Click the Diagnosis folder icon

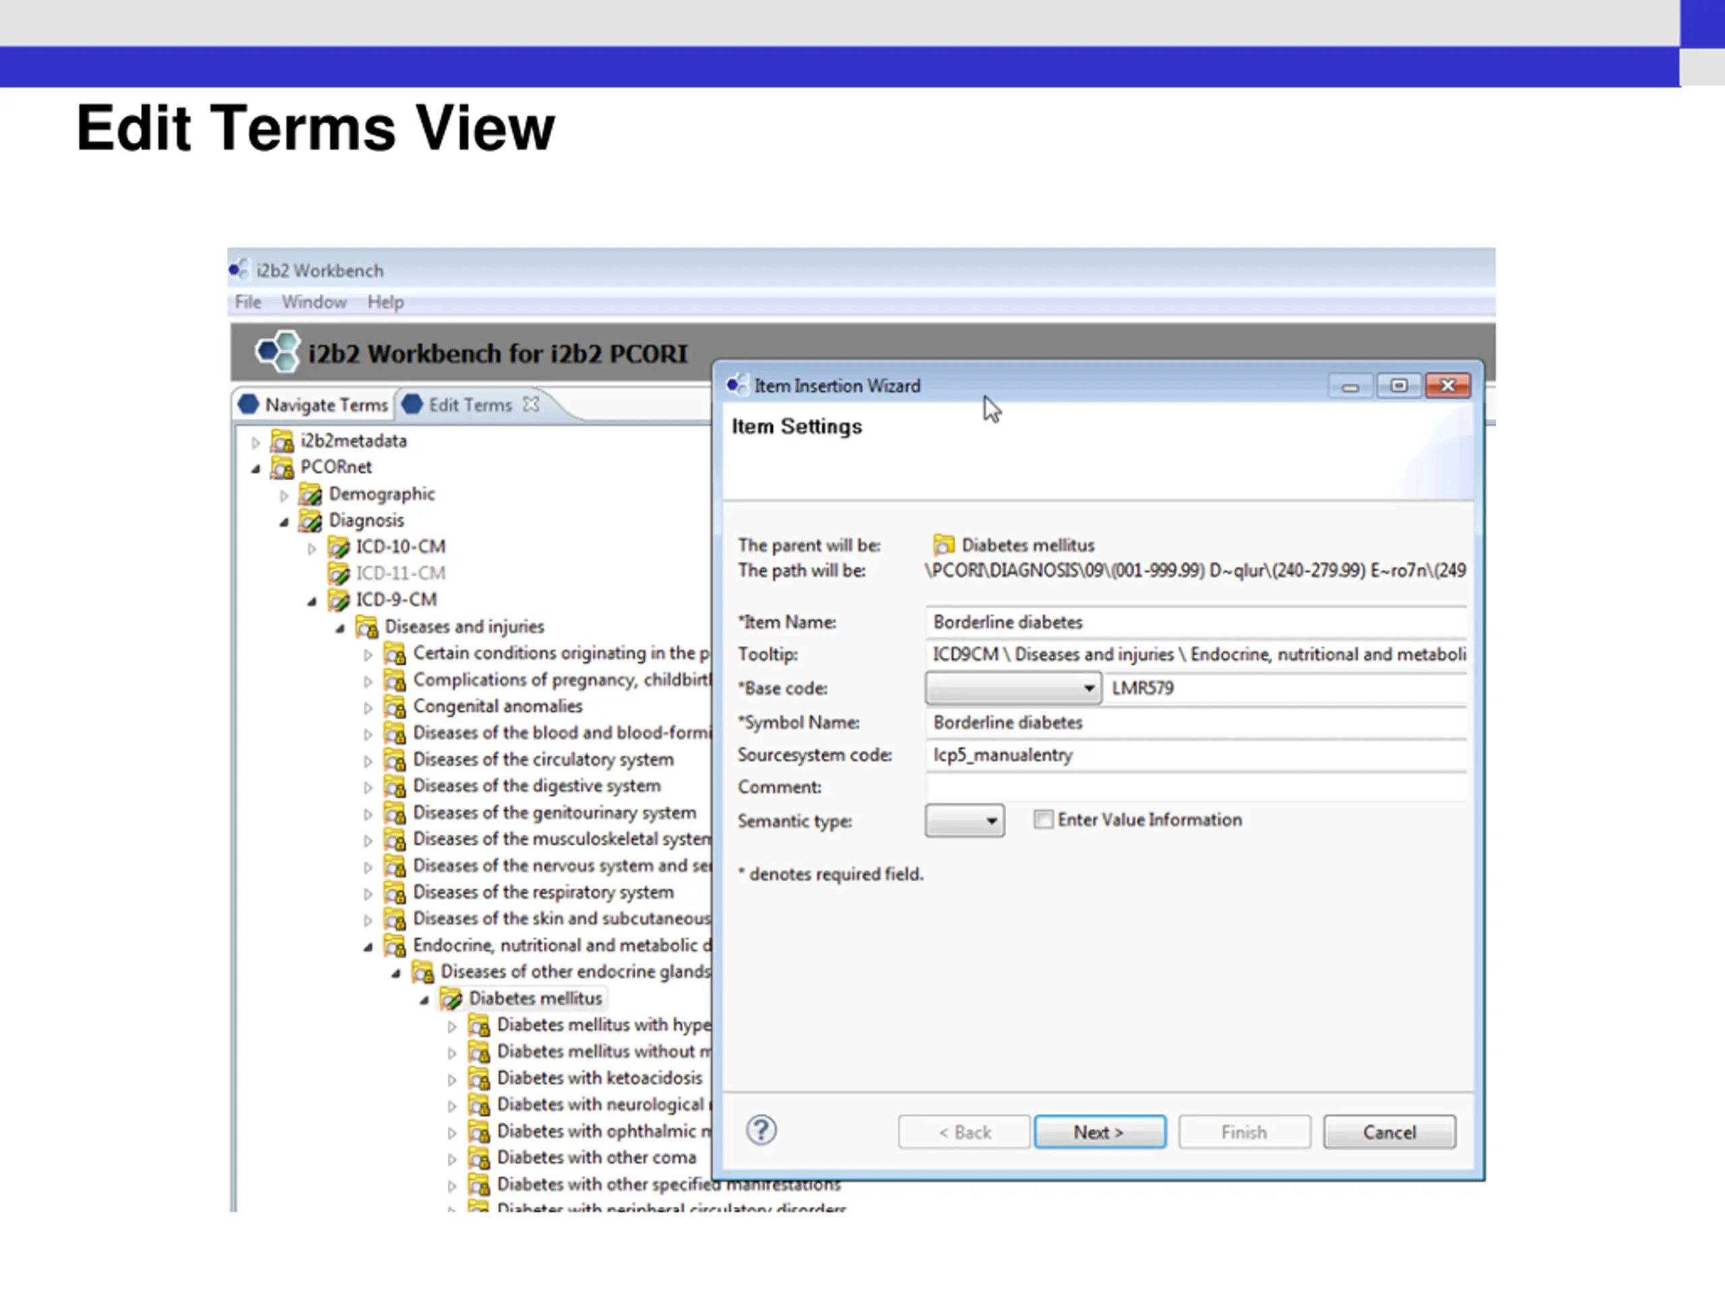(311, 521)
